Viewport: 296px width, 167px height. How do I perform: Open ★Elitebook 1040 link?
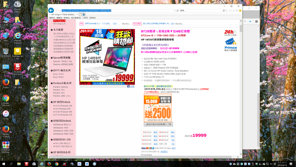[60, 128]
